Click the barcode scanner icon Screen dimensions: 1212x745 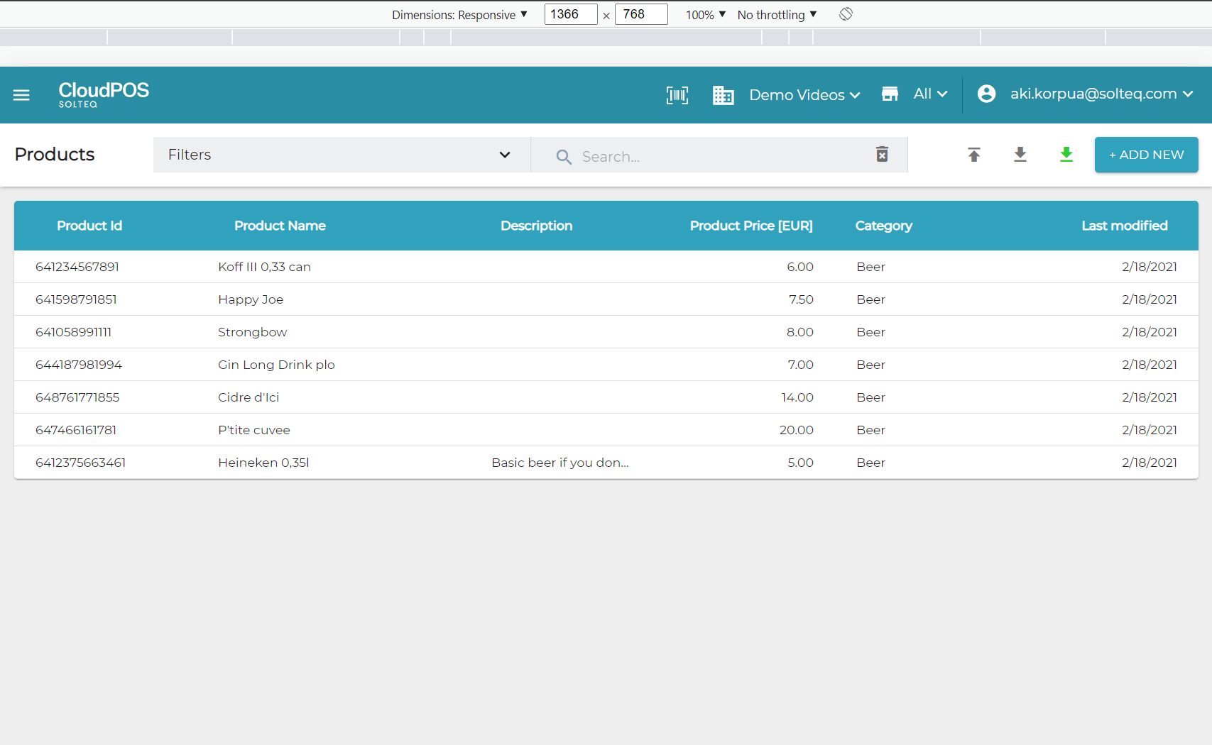pyautogui.click(x=677, y=95)
